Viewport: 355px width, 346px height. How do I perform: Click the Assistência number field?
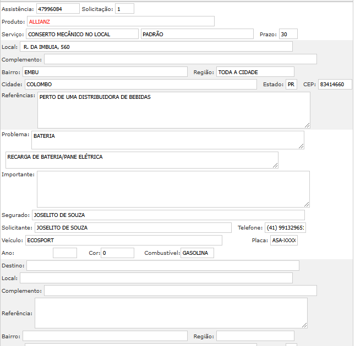pos(58,9)
